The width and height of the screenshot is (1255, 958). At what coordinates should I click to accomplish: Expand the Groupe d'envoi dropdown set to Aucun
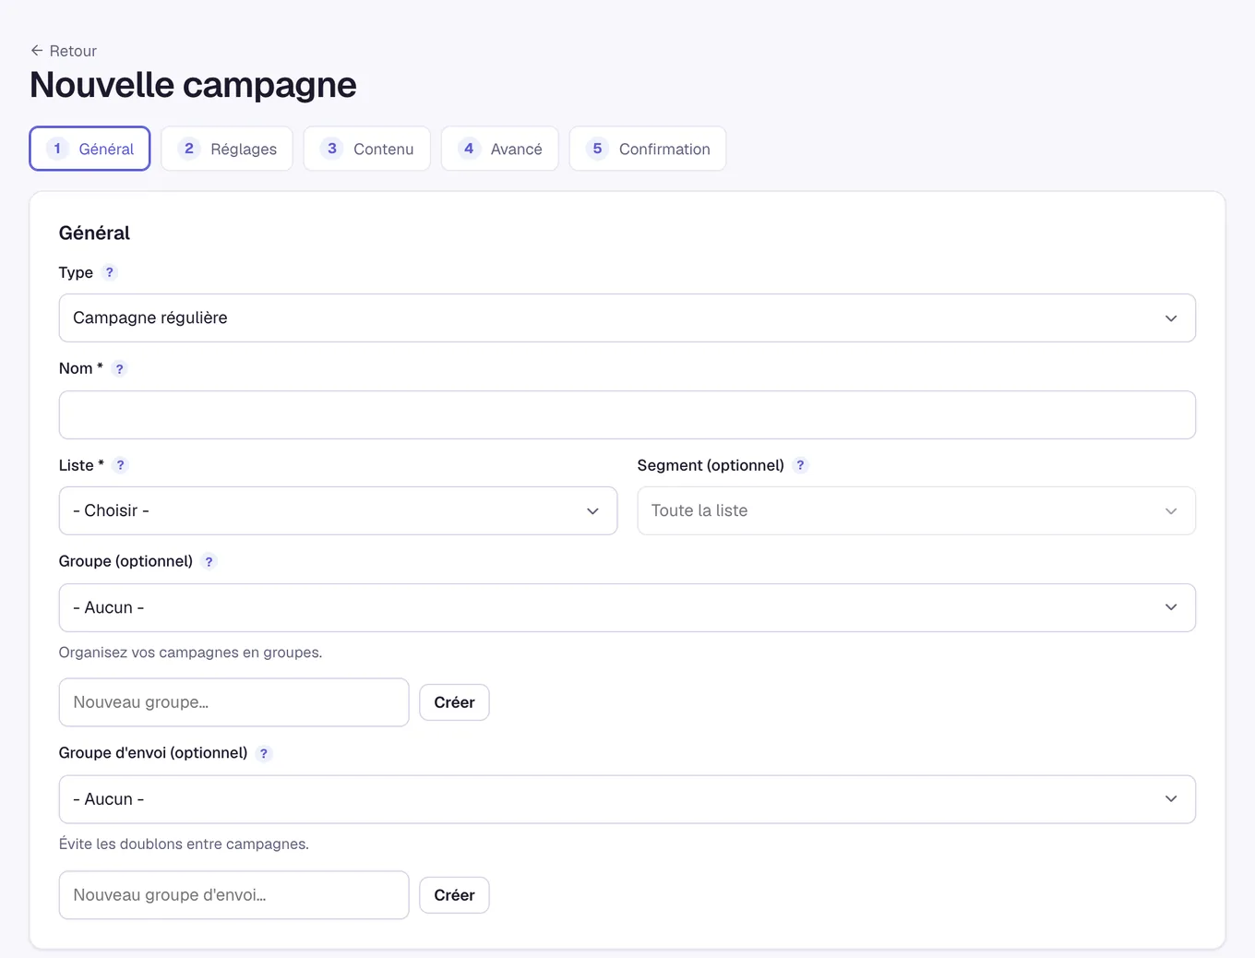627,799
